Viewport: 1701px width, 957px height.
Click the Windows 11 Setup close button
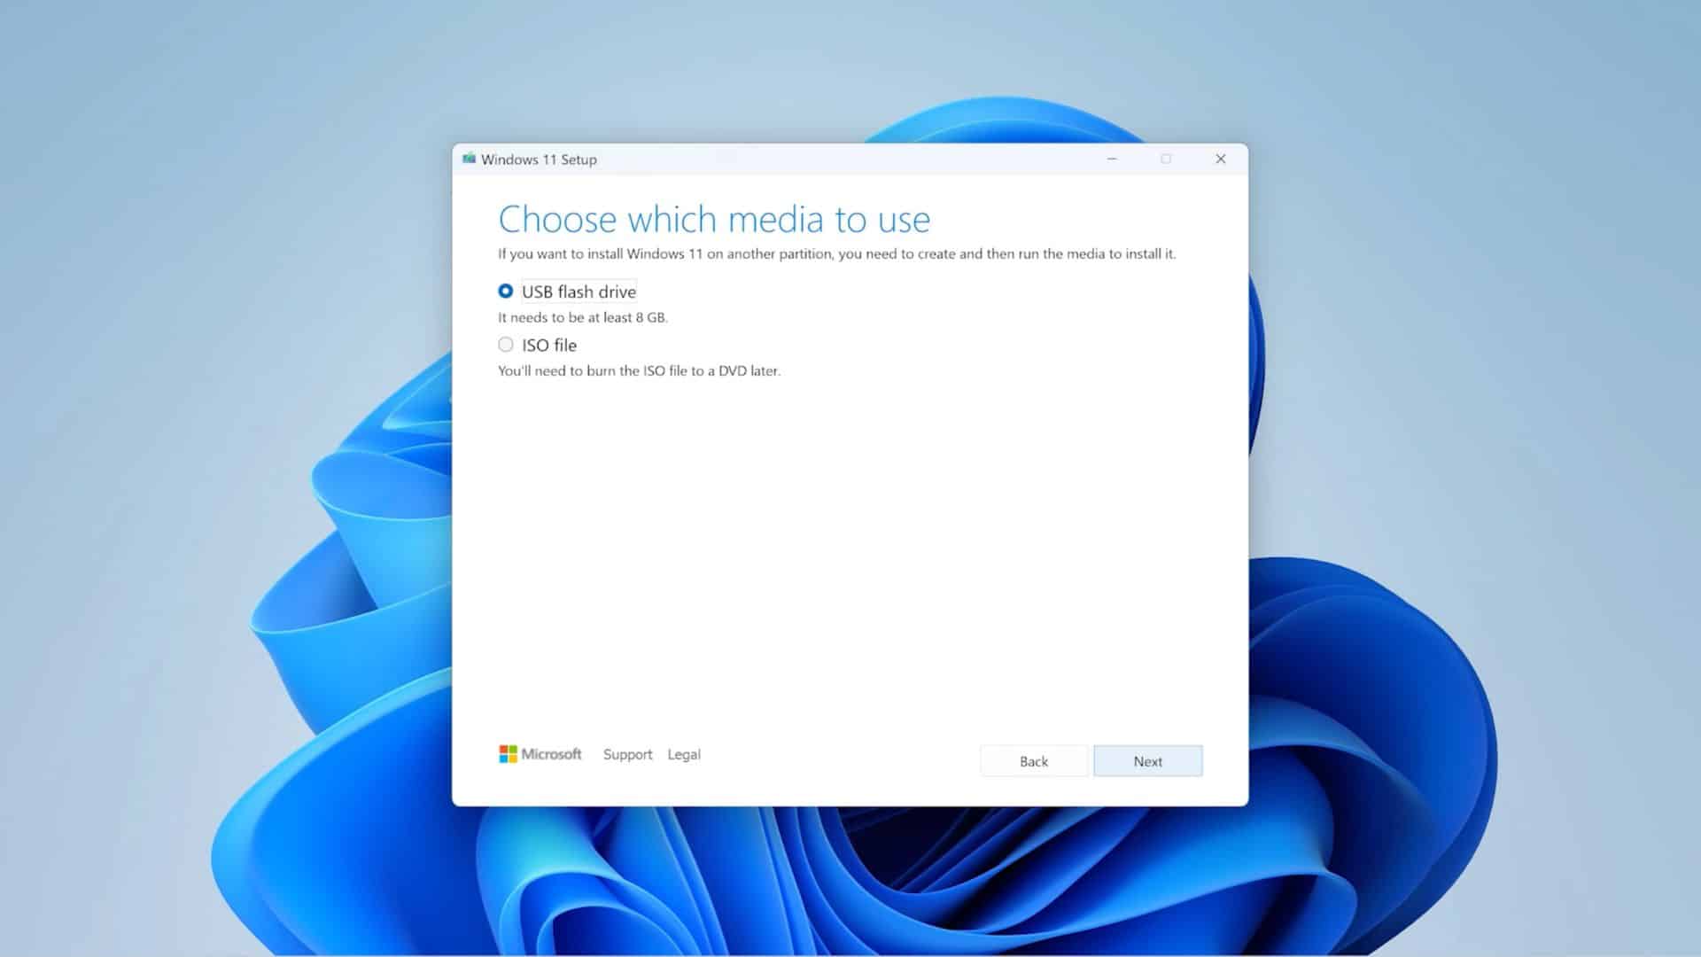pos(1220,158)
